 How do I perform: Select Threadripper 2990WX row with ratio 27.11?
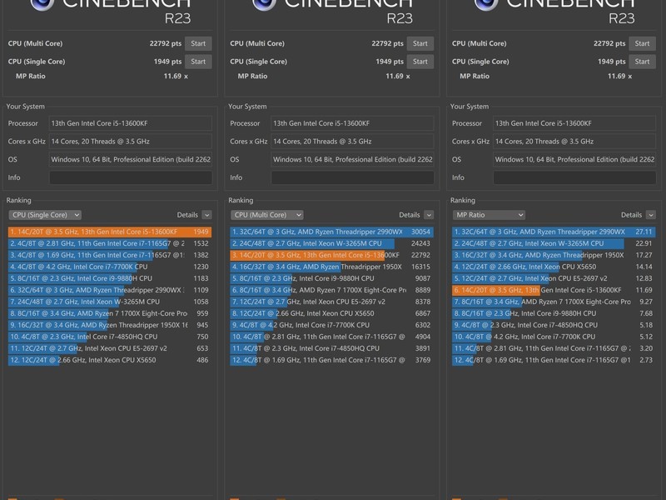(x=554, y=232)
